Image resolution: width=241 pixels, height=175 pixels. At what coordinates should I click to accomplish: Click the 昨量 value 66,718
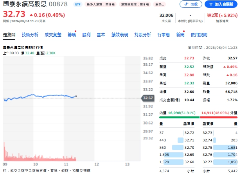coord(231,92)
